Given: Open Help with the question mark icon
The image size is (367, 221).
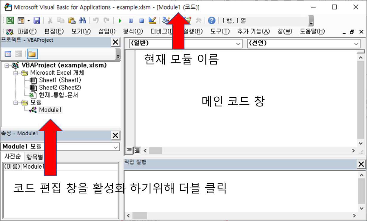Looking at the screenshot, I should pos(212,21).
